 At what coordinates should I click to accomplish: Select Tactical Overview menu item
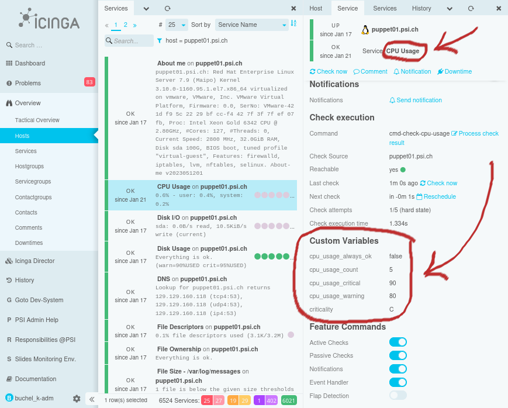pos(37,120)
